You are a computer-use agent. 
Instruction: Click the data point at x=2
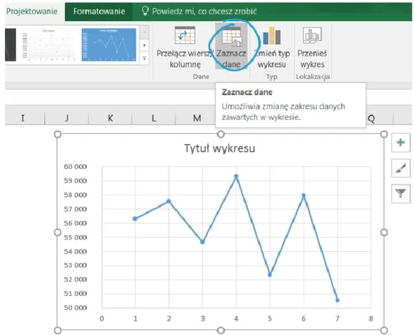click(169, 202)
